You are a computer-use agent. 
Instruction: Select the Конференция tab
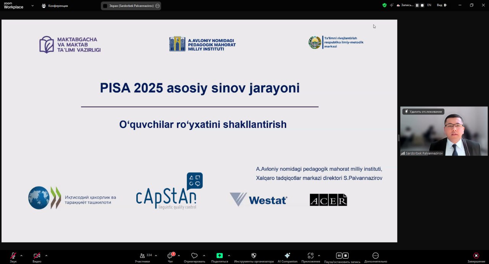coord(55,6)
